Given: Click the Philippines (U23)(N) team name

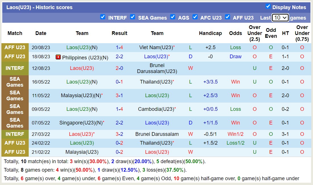Looking at the screenshot, I should coord(85,58).
